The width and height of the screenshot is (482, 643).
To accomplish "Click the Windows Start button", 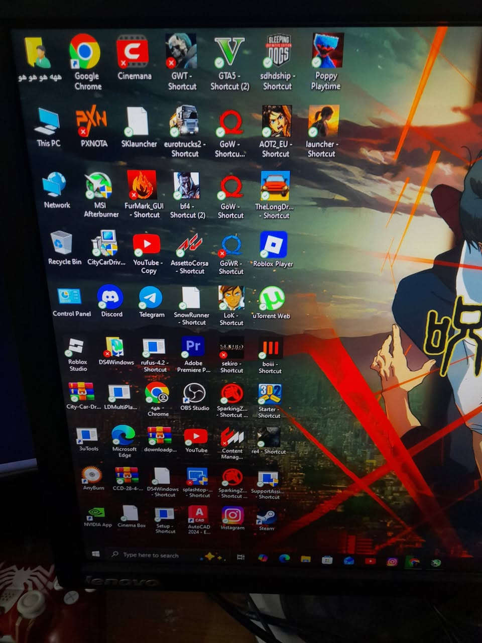I will [x=96, y=554].
